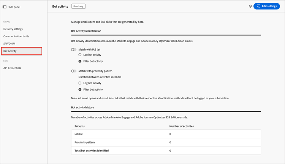The height and width of the screenshot is (164, 285).
Task: Click the info icon near Edit settings
Action: coord(250,6)
